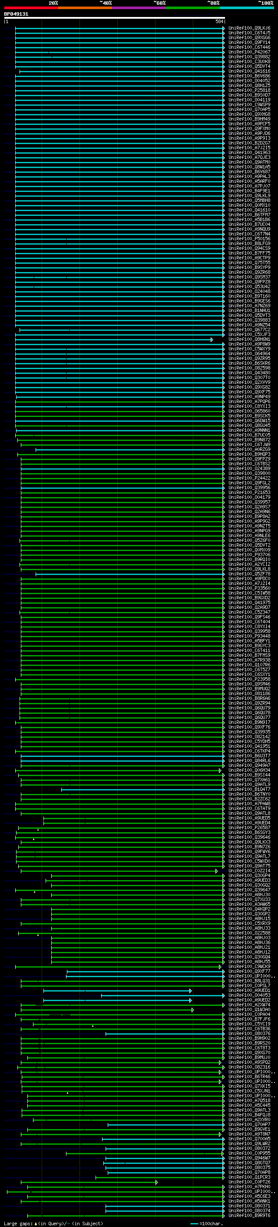Select the UniRef100_A9NQU9 label

click(249, 229)
